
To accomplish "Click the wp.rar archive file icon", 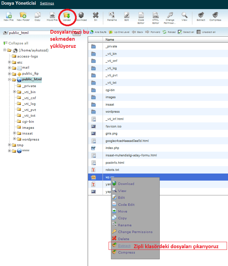I will coord(93,177).
